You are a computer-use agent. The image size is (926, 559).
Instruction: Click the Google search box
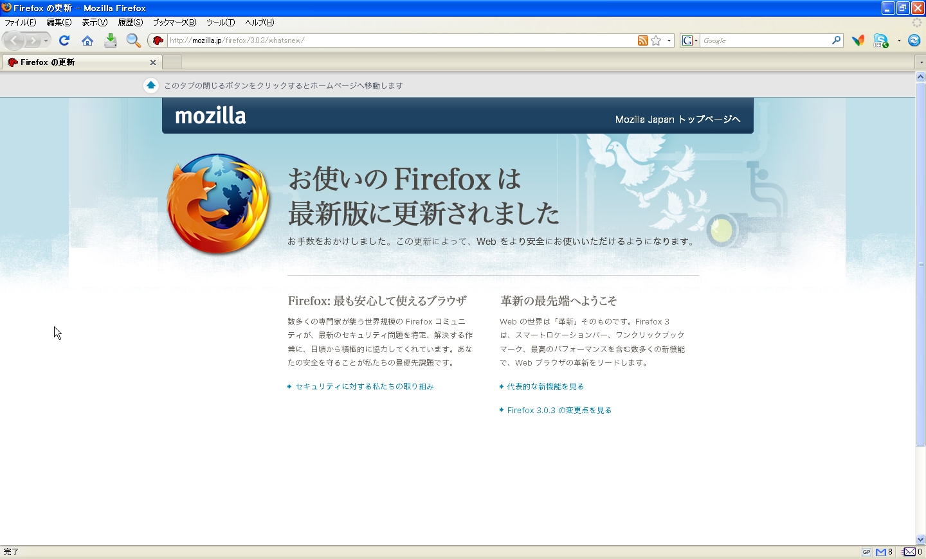pos(765,40)
